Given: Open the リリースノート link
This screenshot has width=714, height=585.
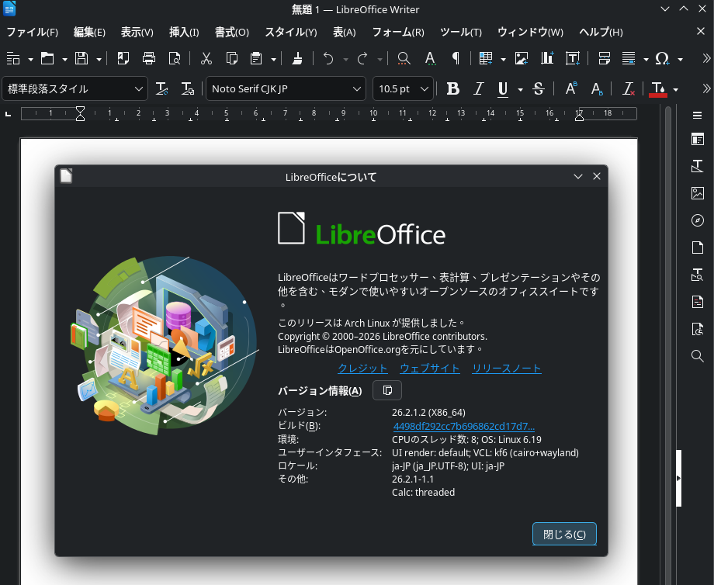Looking at the screenshot, I should point(506,369).
